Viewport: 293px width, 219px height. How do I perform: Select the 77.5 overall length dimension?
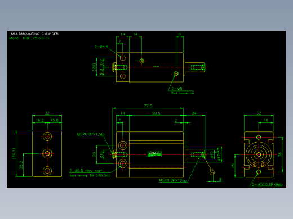click(x=148, y=106)
